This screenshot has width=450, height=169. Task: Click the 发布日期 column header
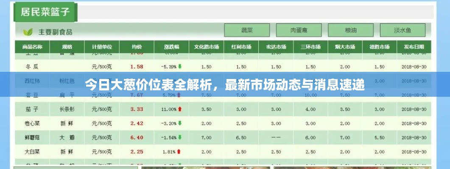coord(414,47)
